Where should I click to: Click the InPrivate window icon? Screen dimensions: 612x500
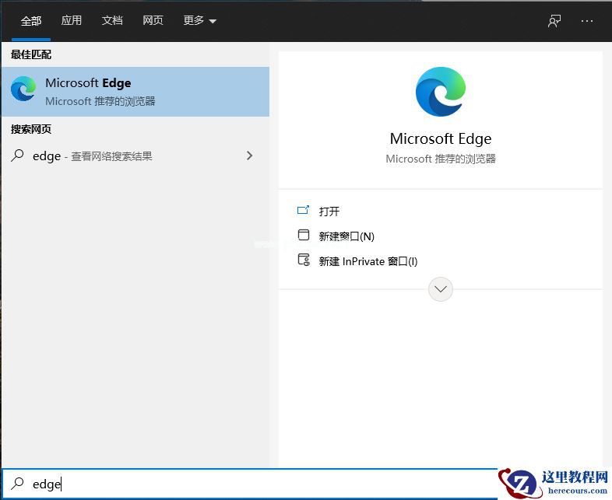click(x=304, y=260)
